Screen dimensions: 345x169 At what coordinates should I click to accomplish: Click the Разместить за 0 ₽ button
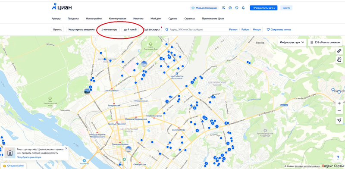pyautogui.click(x=263, y=8)
